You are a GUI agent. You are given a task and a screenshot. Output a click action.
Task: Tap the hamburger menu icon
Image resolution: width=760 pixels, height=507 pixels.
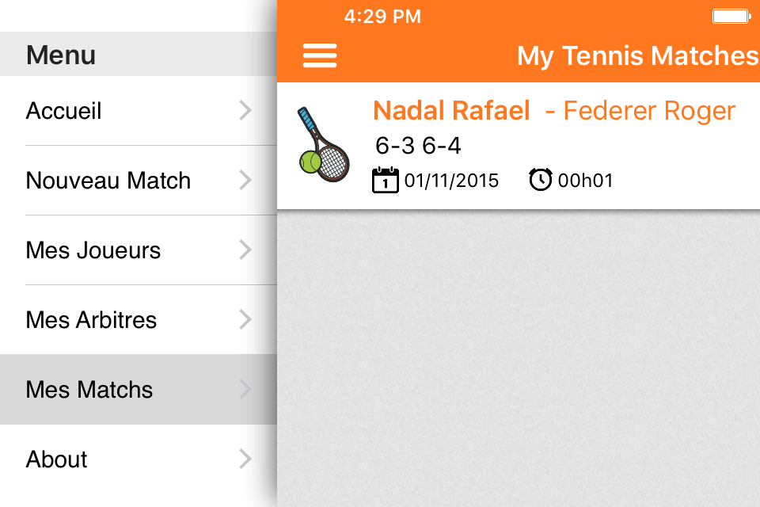coord(319,55)
